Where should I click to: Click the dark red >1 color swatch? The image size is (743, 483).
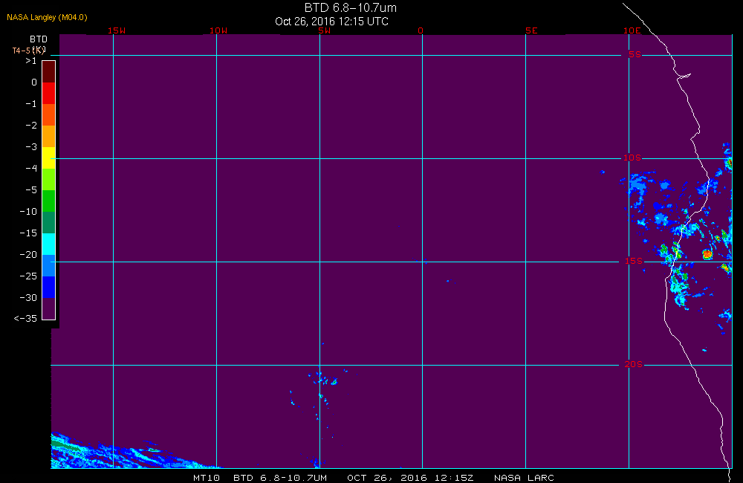[x=49, y=71]
